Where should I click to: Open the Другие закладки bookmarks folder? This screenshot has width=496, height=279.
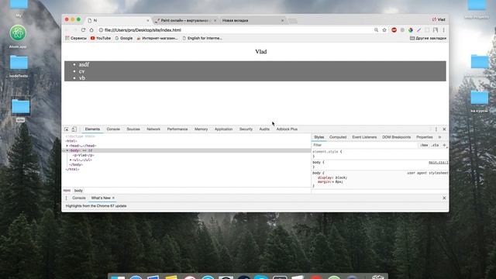point(428,38)
